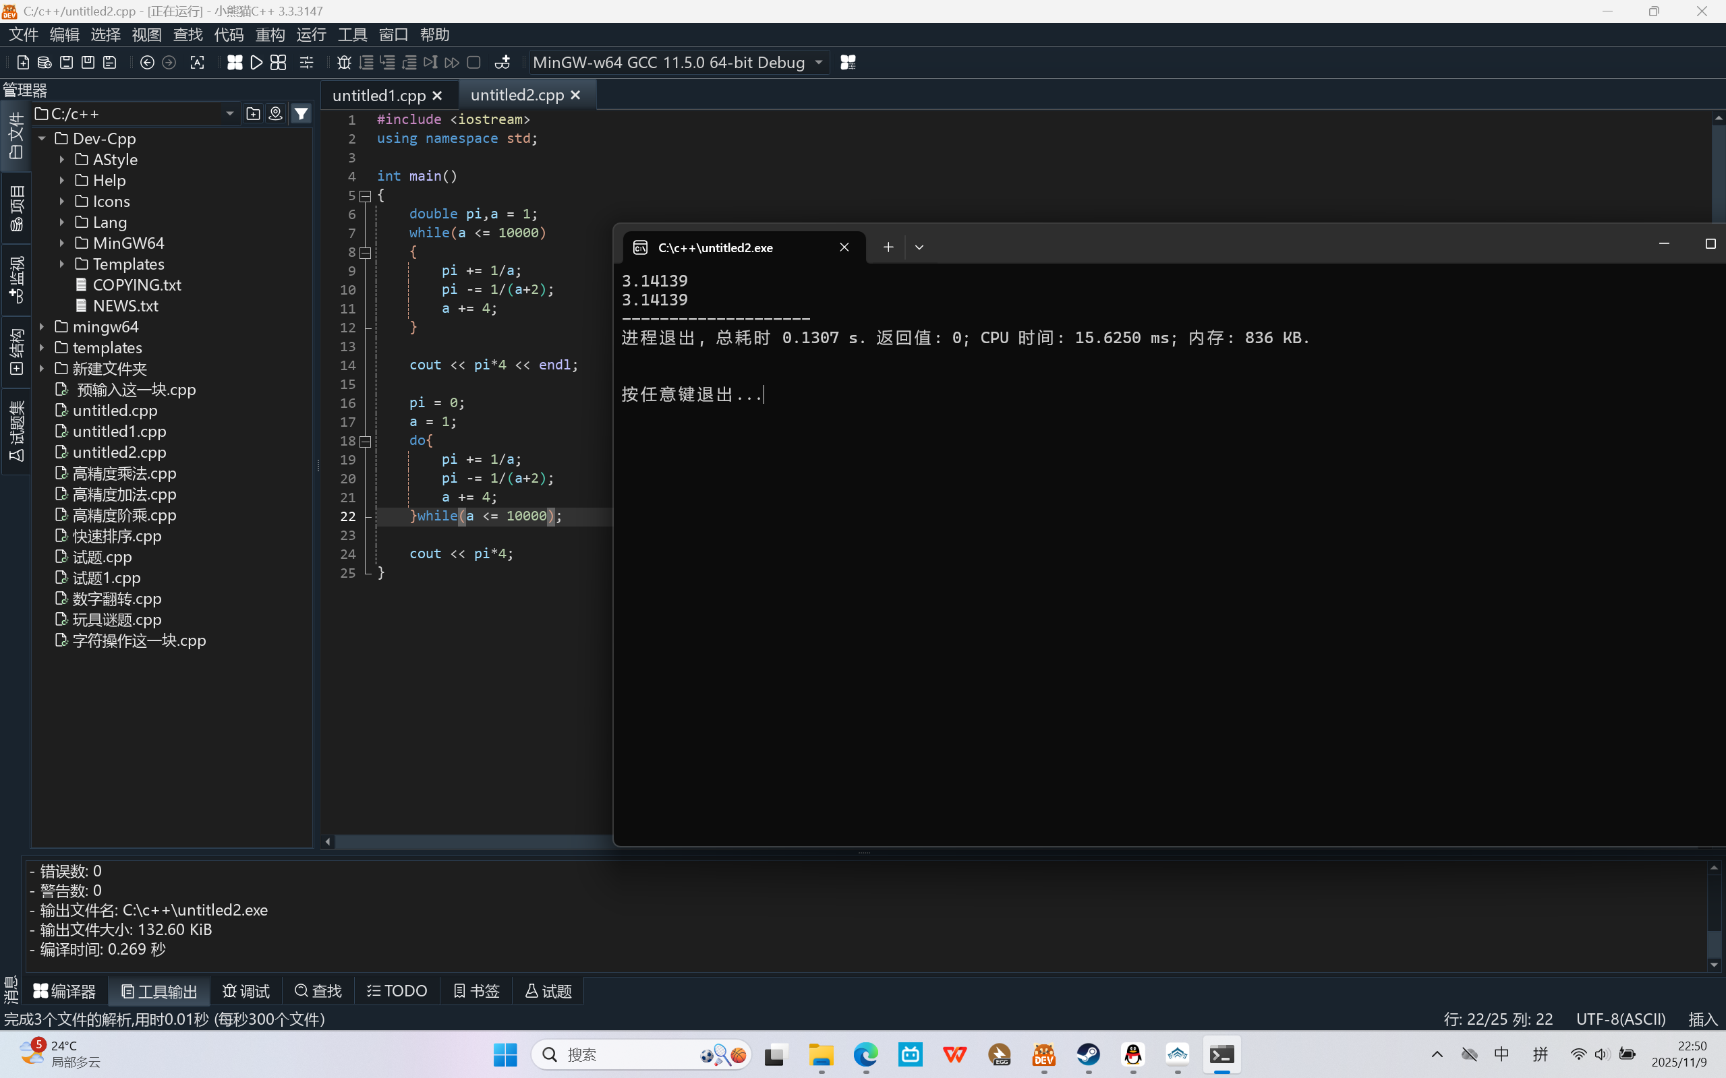Collapse the Dev-Cpp folder tree node
This screenshot has height=1078, width=1726.
click(42, 138)
